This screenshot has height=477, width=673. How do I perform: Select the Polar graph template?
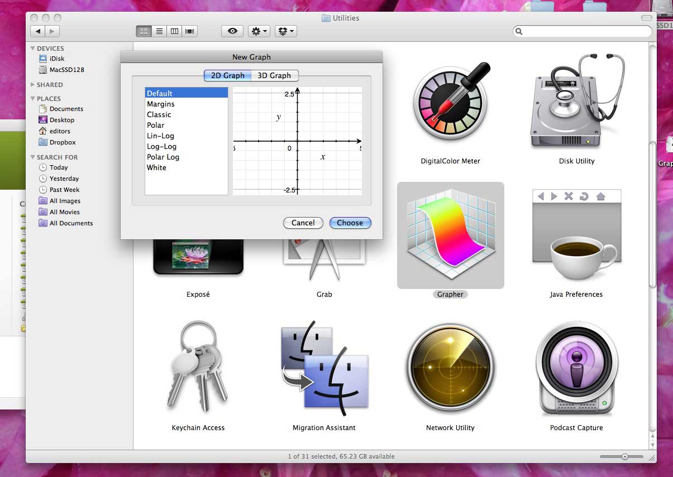(187, 125)
